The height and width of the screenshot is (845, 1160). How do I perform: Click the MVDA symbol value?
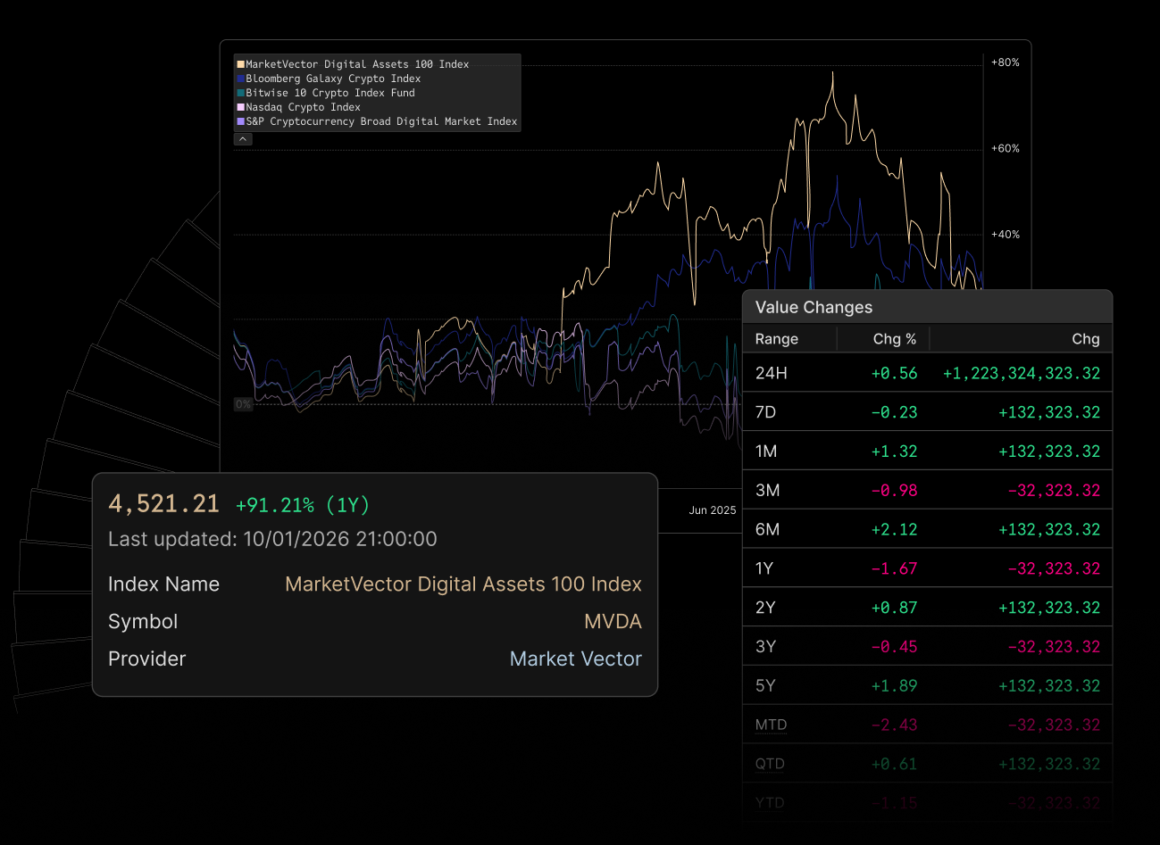click(x=613, y=622)
